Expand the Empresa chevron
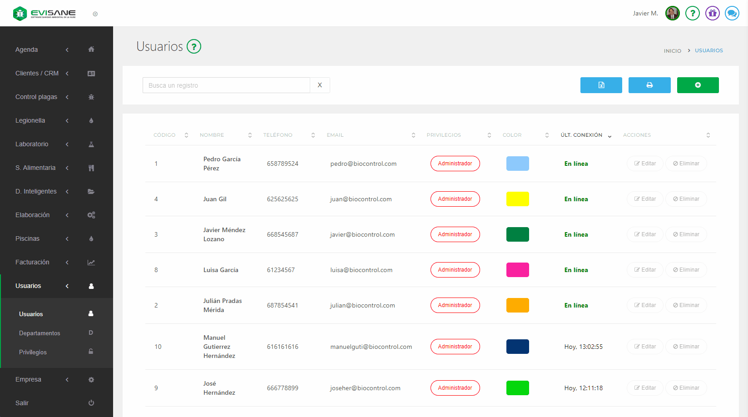The width and height of the screenshot is (748, 417). pos(67,379)
